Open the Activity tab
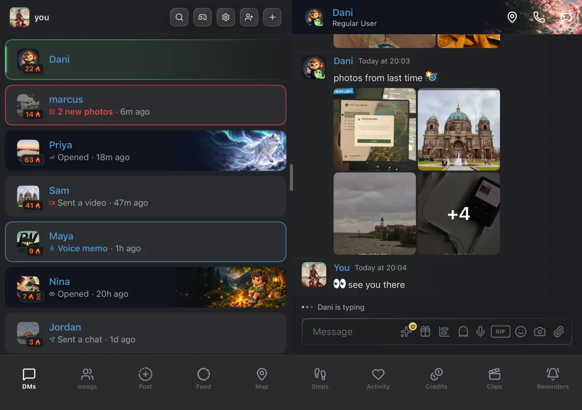The width and height of the screenshot is (582, 410). click(378, 379)
